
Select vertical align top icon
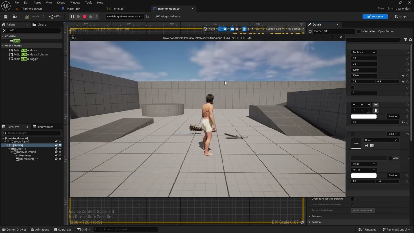pyautogui.click(x=354, y=111)
